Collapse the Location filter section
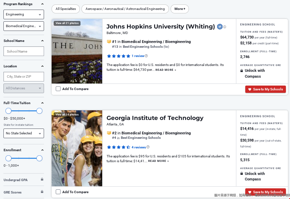This screenshot has height=199, width=290. (42, 66)
